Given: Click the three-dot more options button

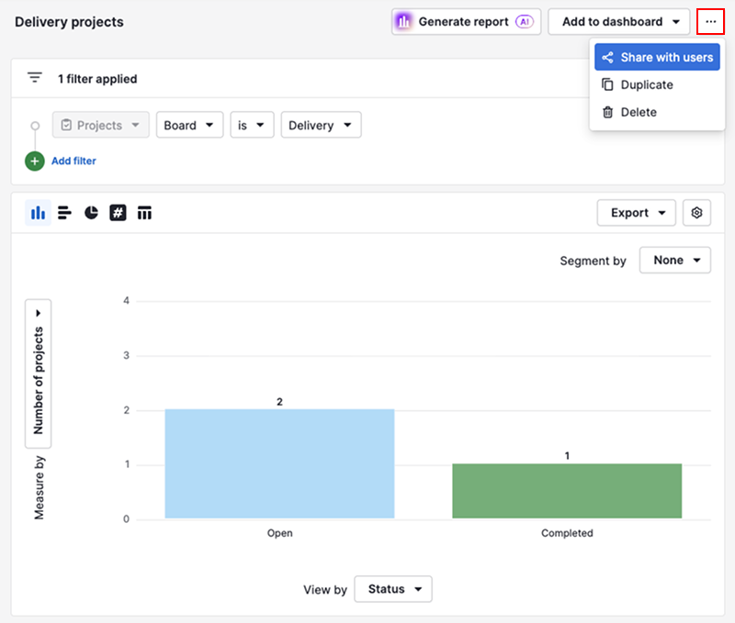Looking at the screenshot, I should 710,21.
